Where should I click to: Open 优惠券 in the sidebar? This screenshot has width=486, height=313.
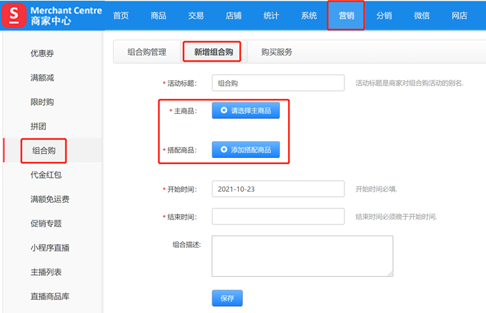(42, 53)
